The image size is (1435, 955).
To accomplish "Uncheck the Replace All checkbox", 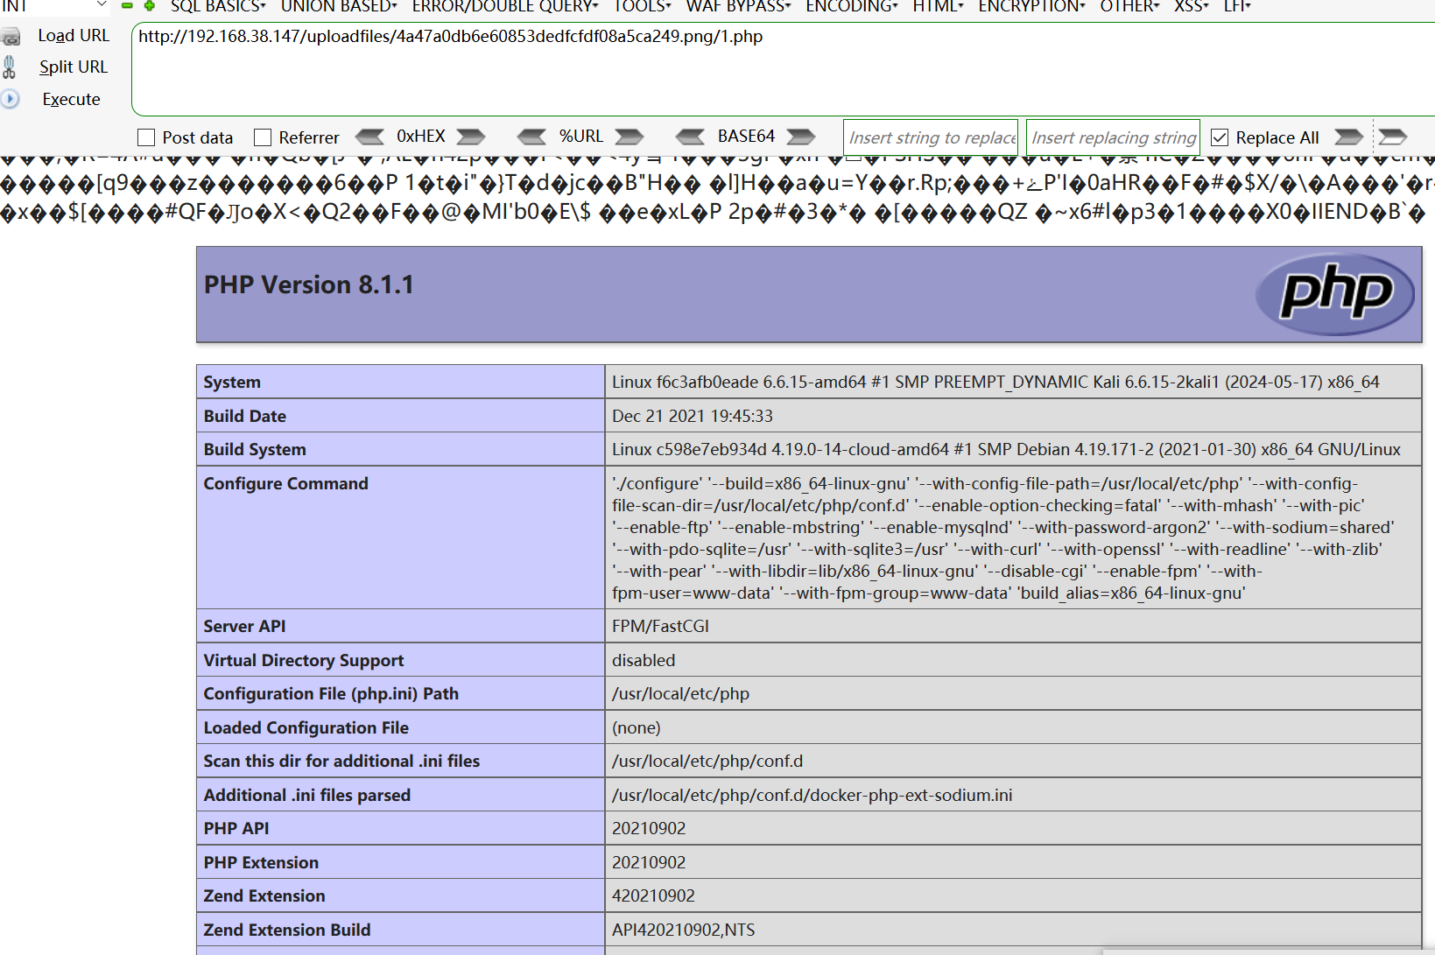I will pos(1220,137).
